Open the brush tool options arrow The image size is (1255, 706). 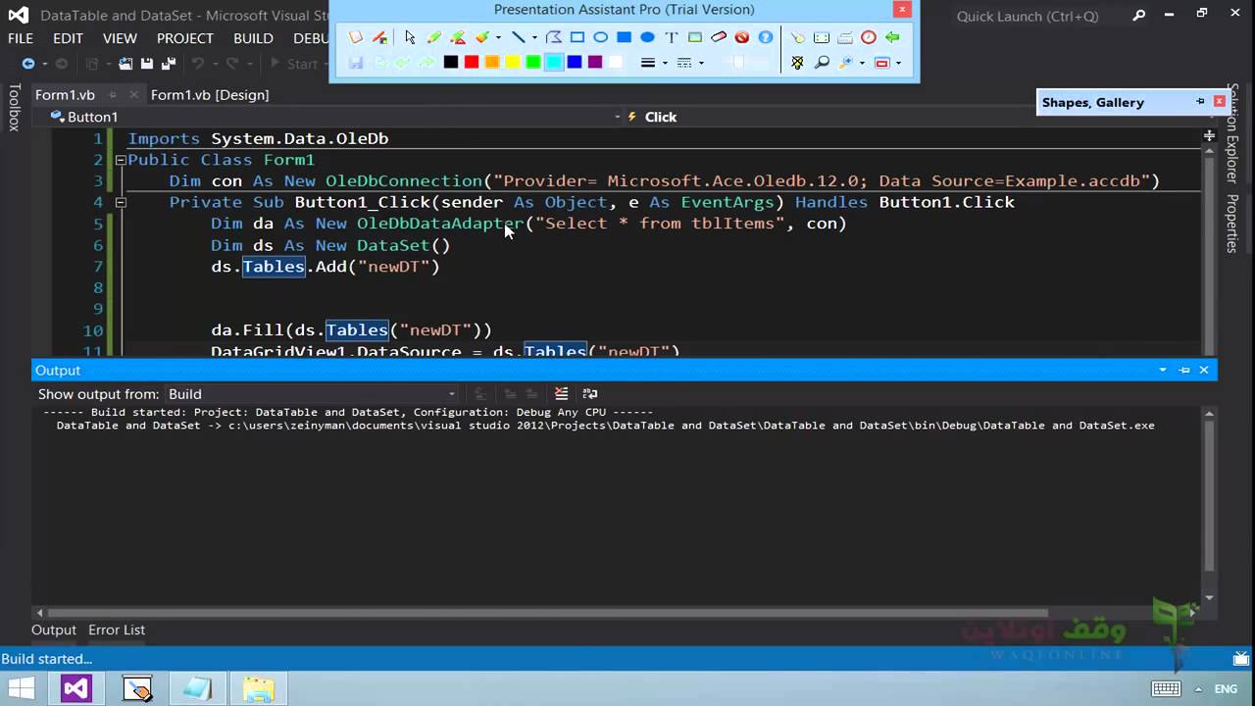click(x=498, y=37)
